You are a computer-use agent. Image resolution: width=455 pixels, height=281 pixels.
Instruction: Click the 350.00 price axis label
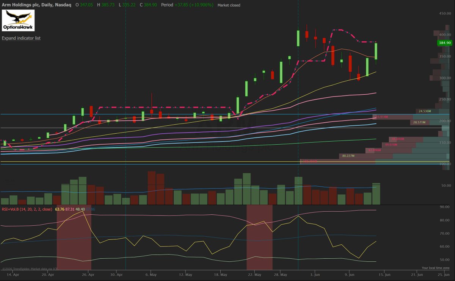[x=444, y=56]
